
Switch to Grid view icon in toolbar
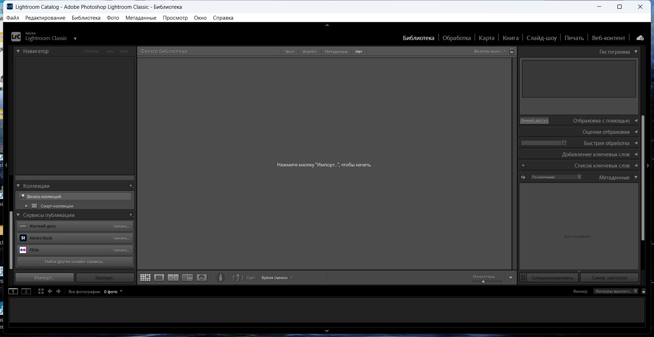145,278
